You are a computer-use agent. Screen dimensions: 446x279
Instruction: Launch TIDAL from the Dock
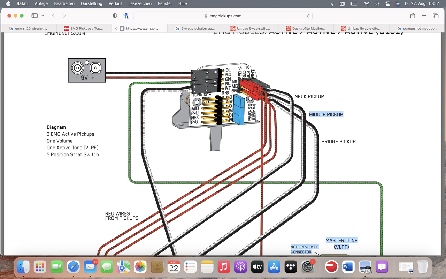pos(291,267)
